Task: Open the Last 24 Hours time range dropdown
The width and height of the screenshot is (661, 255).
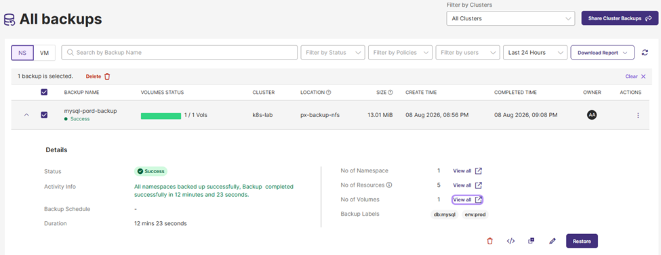Action: coord(535,53)
